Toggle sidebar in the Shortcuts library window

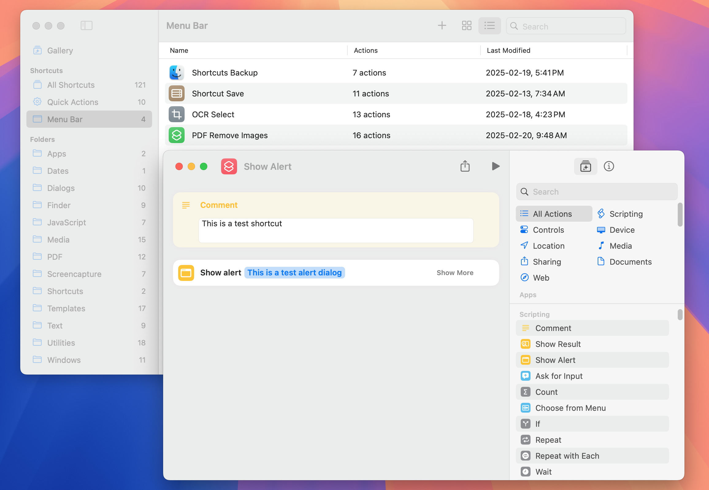tap(86, 25)
